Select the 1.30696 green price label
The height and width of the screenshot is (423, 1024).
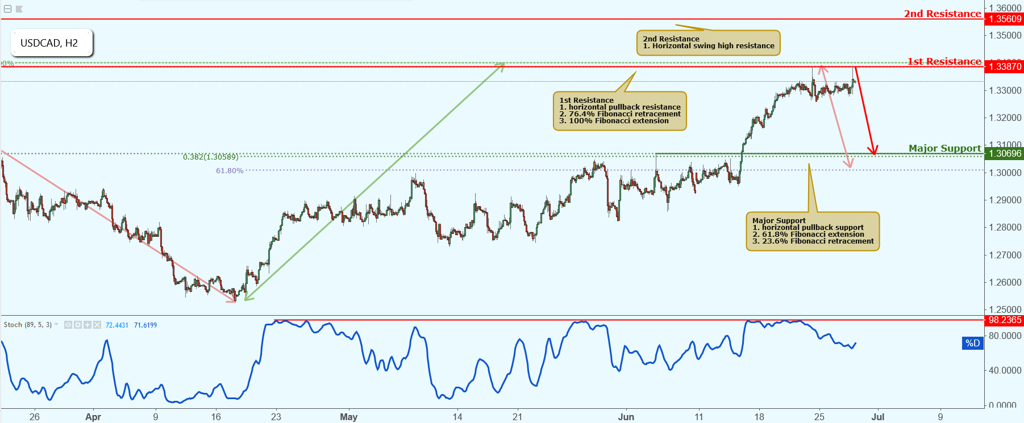click(1004, 153)
